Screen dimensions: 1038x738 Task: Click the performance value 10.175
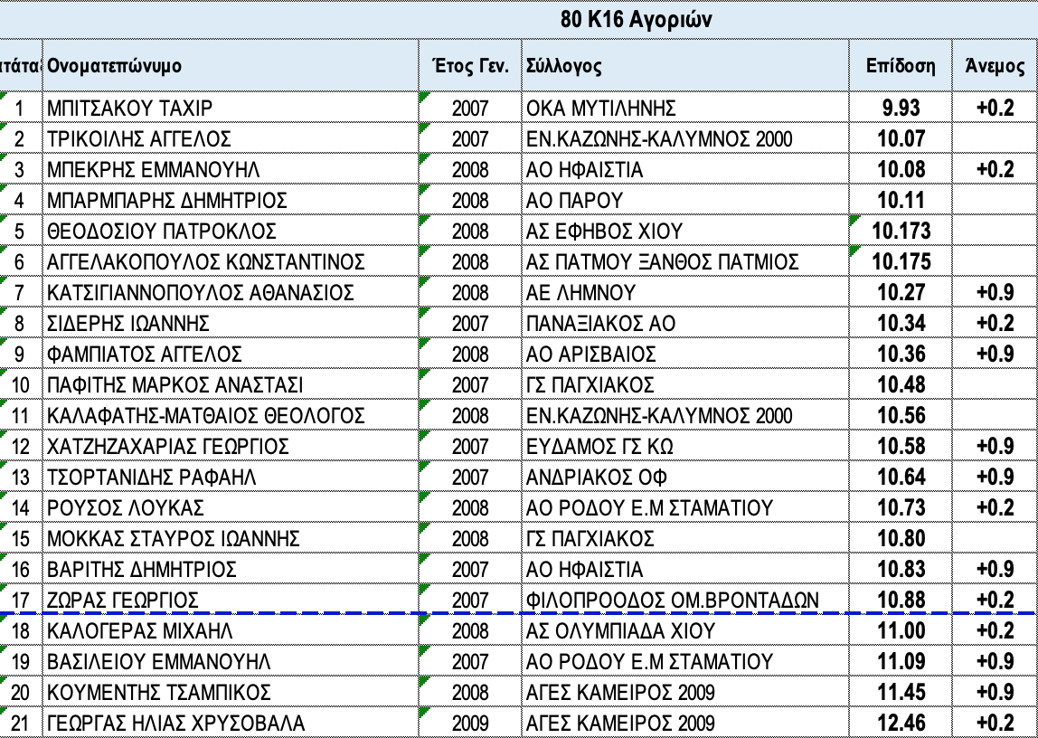pos(901,262)
